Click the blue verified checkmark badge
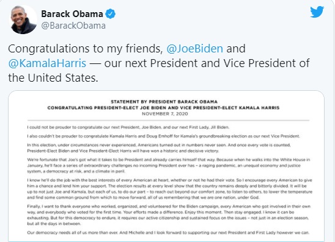This screenshot has width=335, height=242. [x=111, y=14]
